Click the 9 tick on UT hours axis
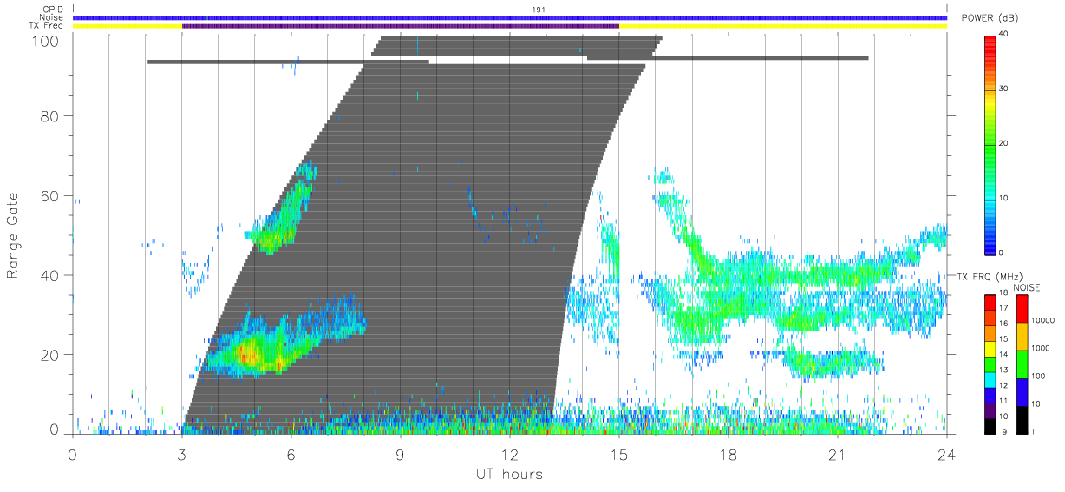 [401, 454]
